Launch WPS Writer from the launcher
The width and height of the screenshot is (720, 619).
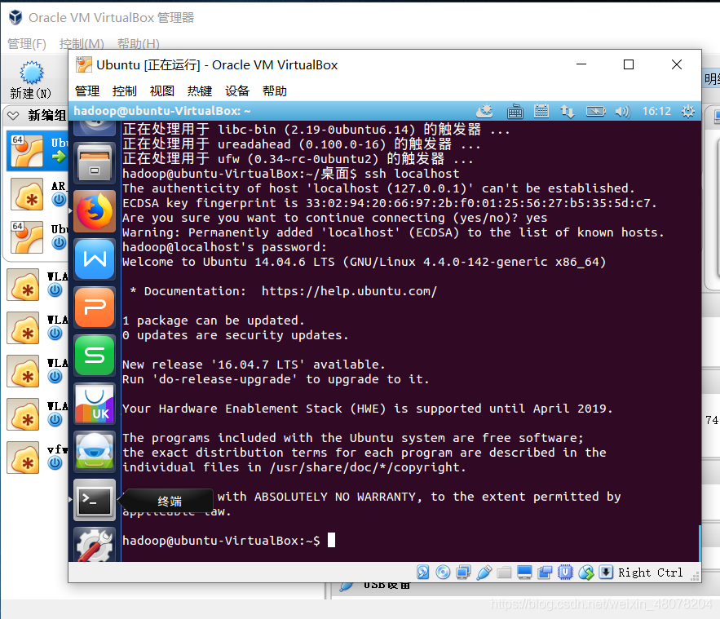[93, 259]
